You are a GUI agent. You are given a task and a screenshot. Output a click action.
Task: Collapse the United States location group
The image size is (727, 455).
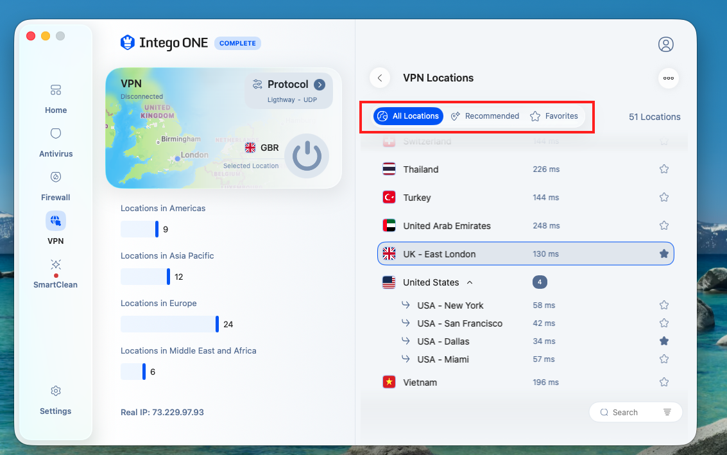pos(470,282)
